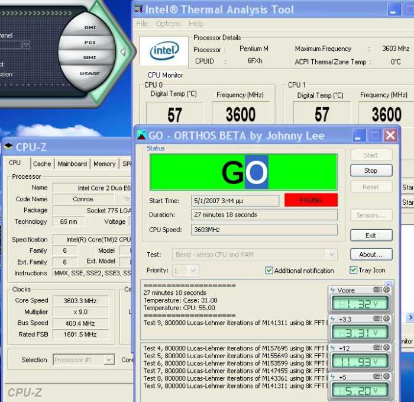
Task: Toggle the Tray Icon checkbox
Action: [353, 270]
